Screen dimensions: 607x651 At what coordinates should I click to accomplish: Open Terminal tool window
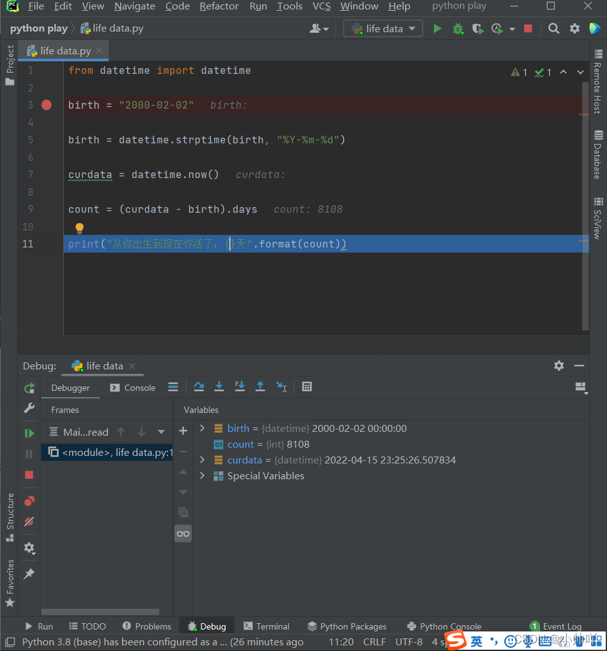click(x=267, y=626)
